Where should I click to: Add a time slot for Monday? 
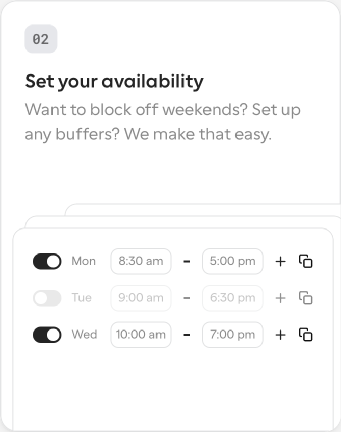280,261
